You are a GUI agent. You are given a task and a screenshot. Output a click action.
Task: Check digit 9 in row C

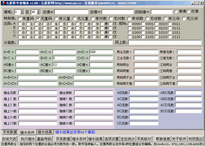94,32
